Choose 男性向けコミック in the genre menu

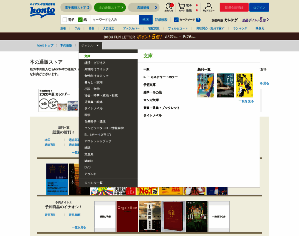pyautogui.click(x=108, y=69)
